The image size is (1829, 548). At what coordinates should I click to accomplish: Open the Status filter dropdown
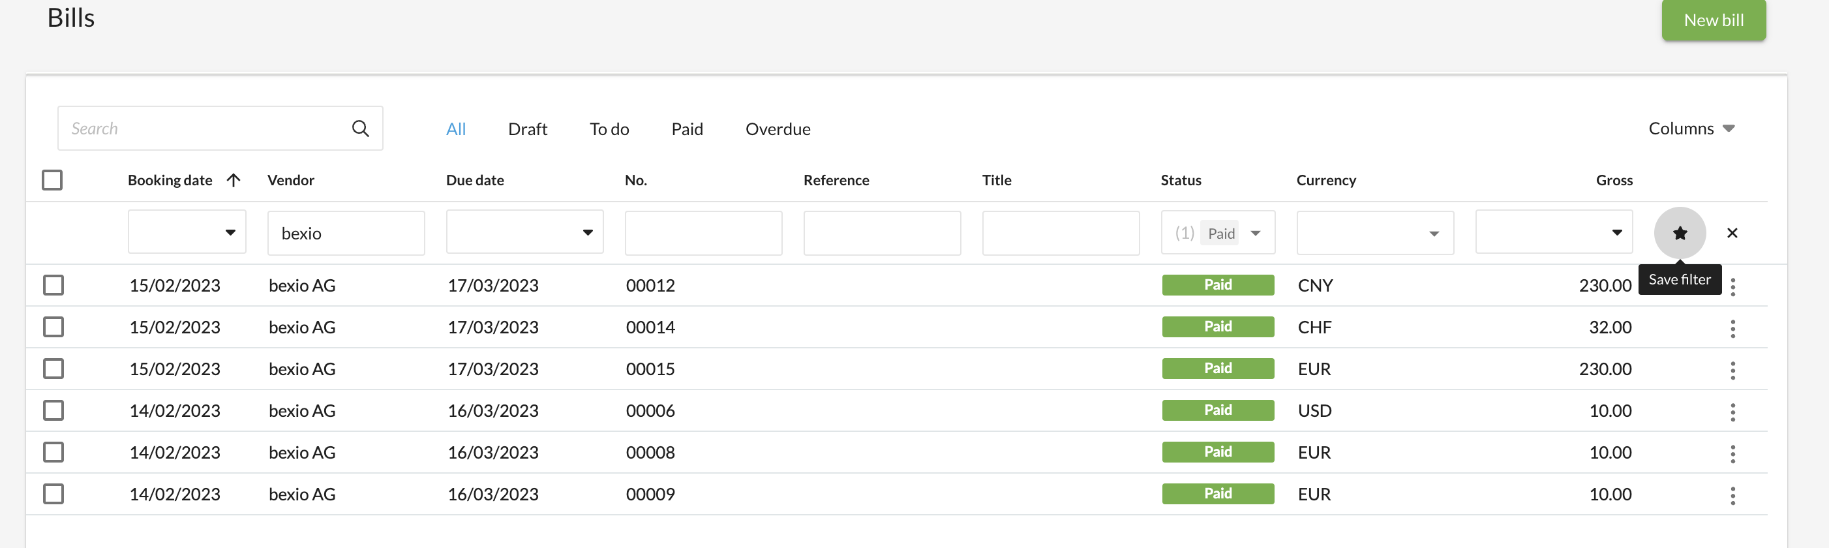pyautogui.click(x=1254, y=233)
